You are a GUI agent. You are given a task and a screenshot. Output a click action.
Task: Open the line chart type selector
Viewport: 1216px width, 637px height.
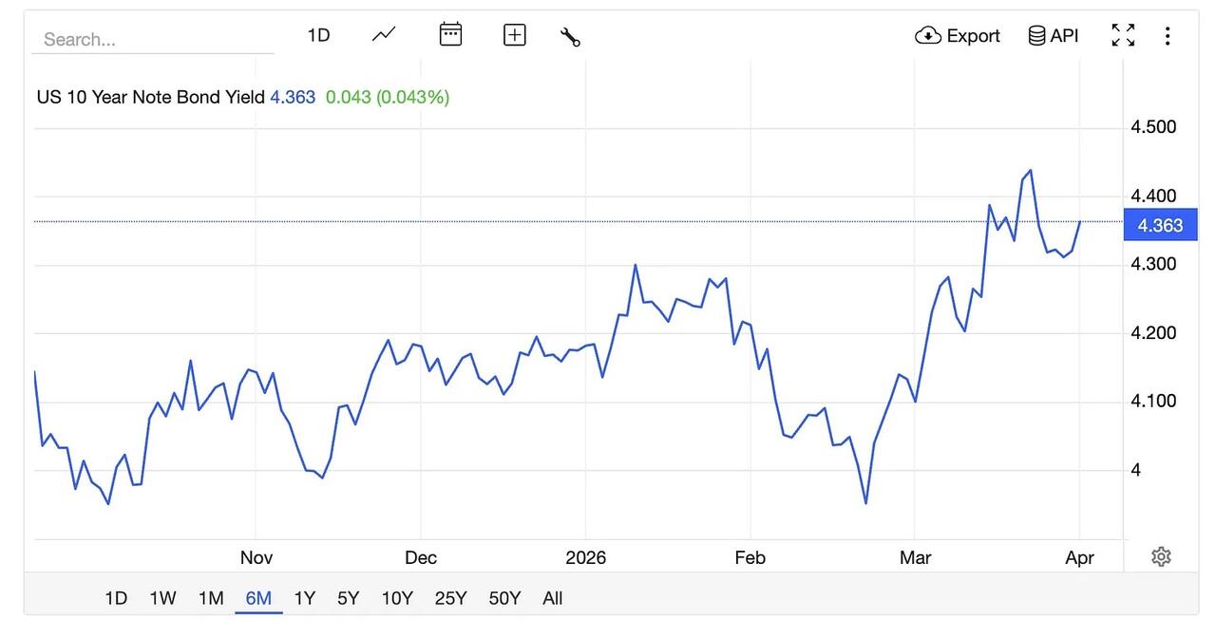point(384,35)
